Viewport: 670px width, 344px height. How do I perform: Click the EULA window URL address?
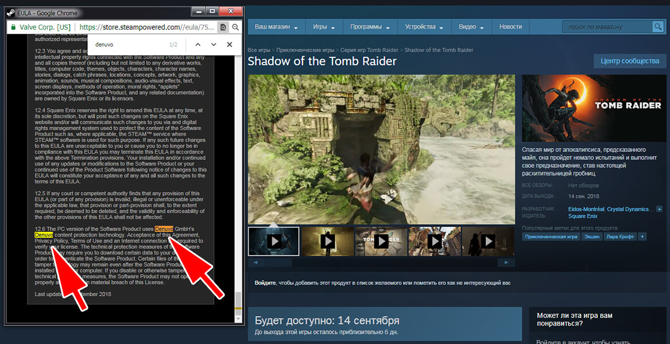tap(146, 27)
